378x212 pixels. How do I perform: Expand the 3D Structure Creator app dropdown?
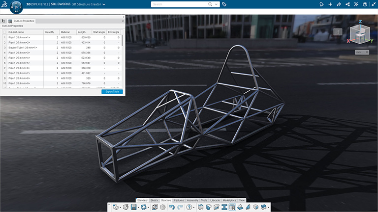(104, 4)
